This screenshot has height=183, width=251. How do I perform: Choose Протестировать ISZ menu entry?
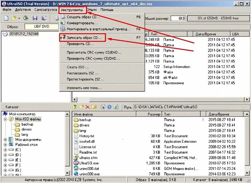102,79
